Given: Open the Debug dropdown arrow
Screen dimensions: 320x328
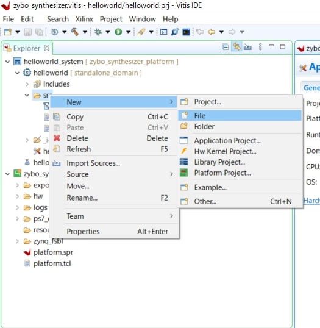Looking at the screenshot, I should tap(108, 32).
